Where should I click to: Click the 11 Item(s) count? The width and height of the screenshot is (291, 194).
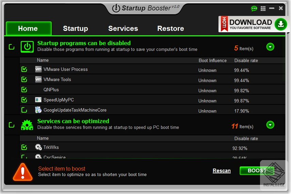point(242,126)
